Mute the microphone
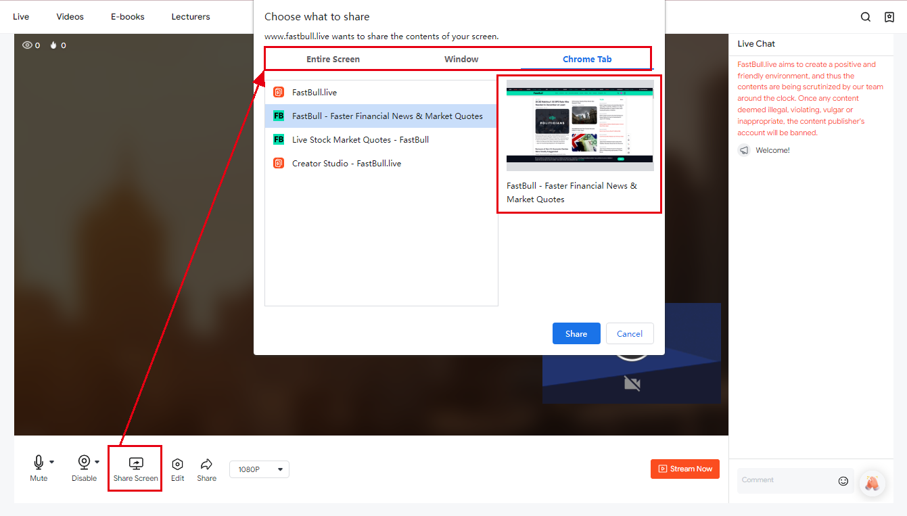The width and height of the screenshot is (907, 516). pyautogui.click(x=39, y=462)
